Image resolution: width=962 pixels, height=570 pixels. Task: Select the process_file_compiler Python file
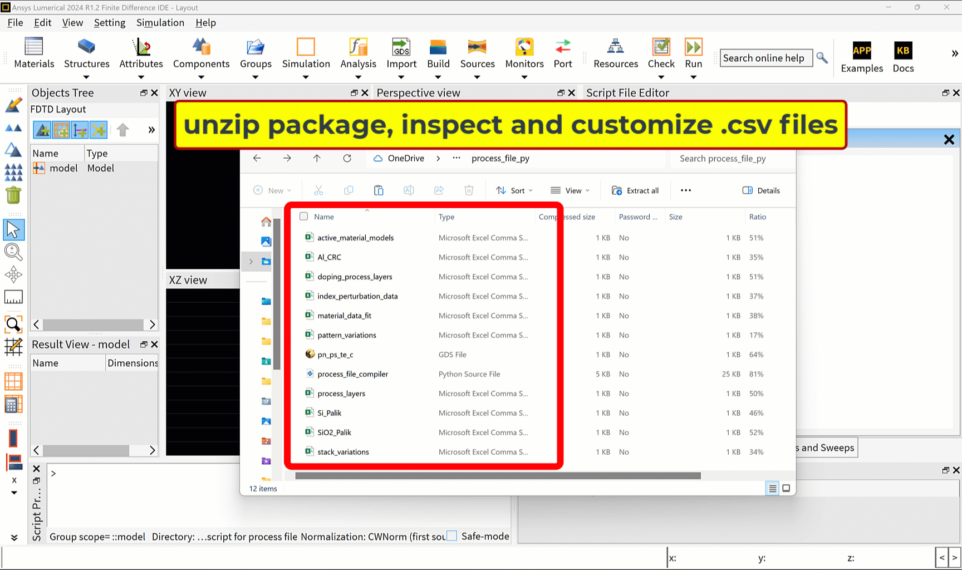352,374
